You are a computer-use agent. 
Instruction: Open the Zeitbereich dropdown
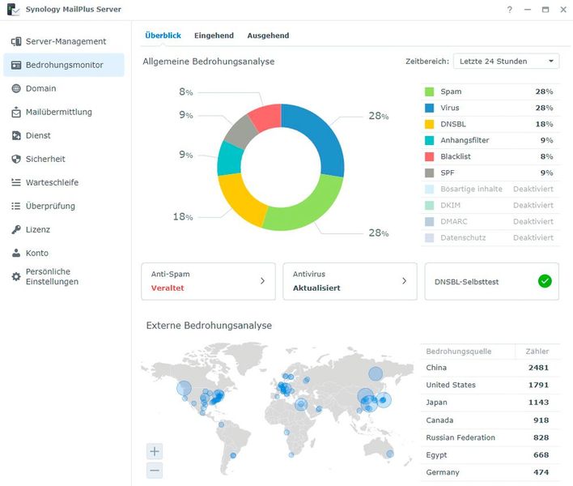506,62
